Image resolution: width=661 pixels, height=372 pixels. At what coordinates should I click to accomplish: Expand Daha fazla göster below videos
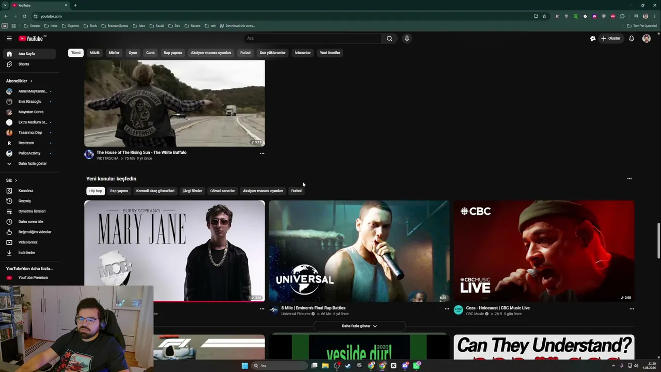[x=359, y=326]
